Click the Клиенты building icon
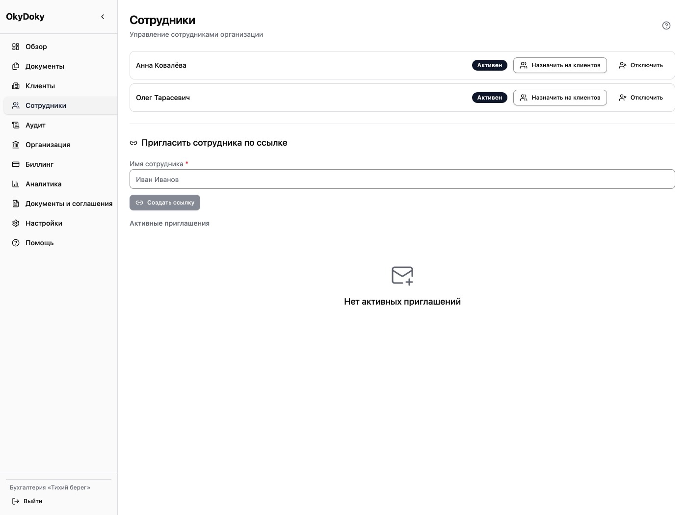The width and height of the screenshot is (687, 515). point(16,86)
